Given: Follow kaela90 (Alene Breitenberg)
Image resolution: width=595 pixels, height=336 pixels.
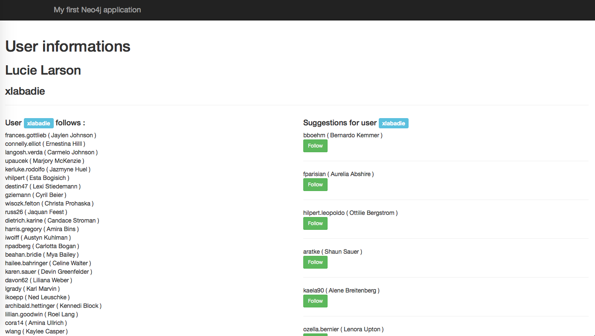Looking at the screenshot, I should (x=315, y=301).
